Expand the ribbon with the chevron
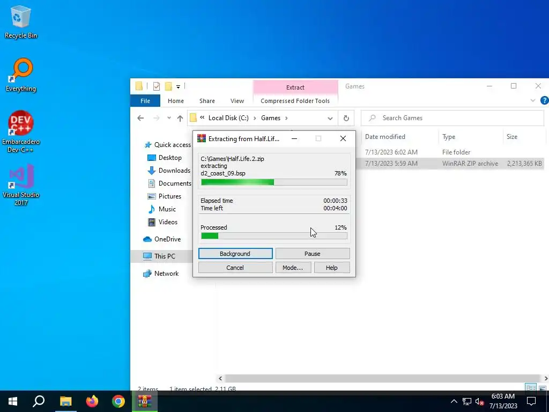 pyautogui.click(x=532, y=100)
